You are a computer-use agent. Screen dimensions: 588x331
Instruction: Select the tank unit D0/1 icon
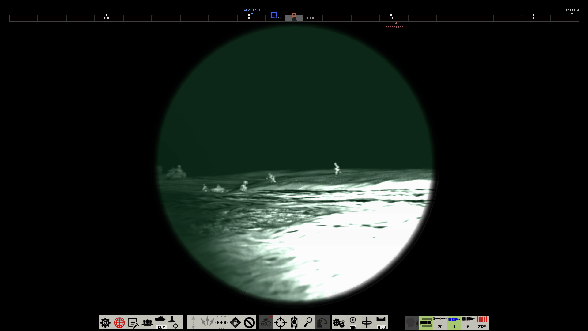click(161, 322)
